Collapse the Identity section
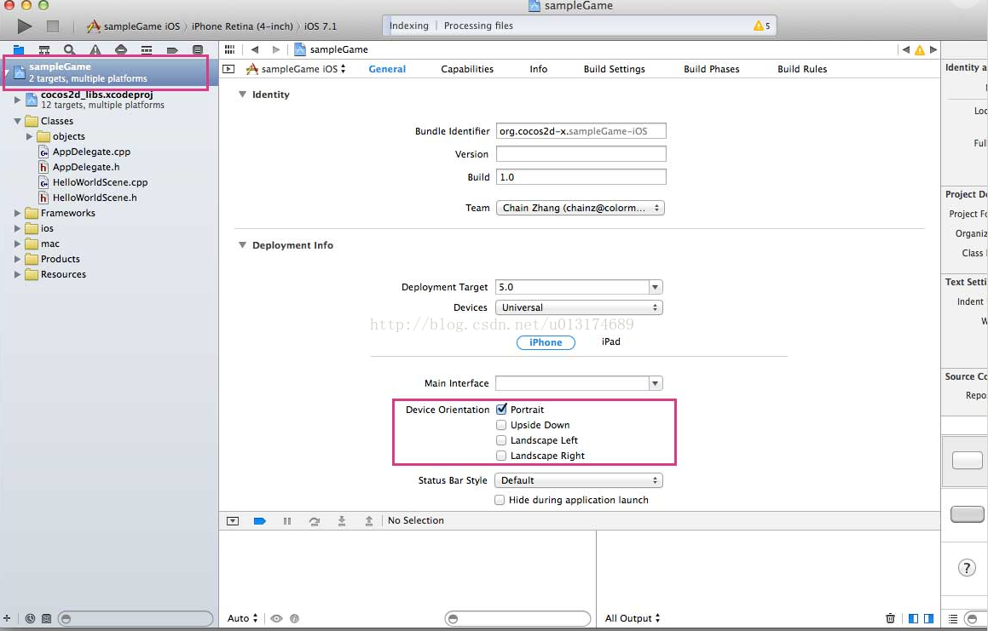The image size is (988, 631). coord(242,95)
